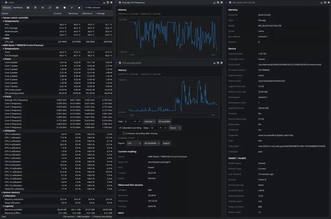The width and height of the screenshot is (331, 219).
Task: Collapse the Capacity group
Action: pyautogui.click(x=4, y=206)
